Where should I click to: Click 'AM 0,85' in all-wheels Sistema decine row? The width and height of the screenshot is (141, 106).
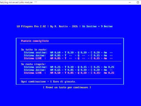click(55, 55)
